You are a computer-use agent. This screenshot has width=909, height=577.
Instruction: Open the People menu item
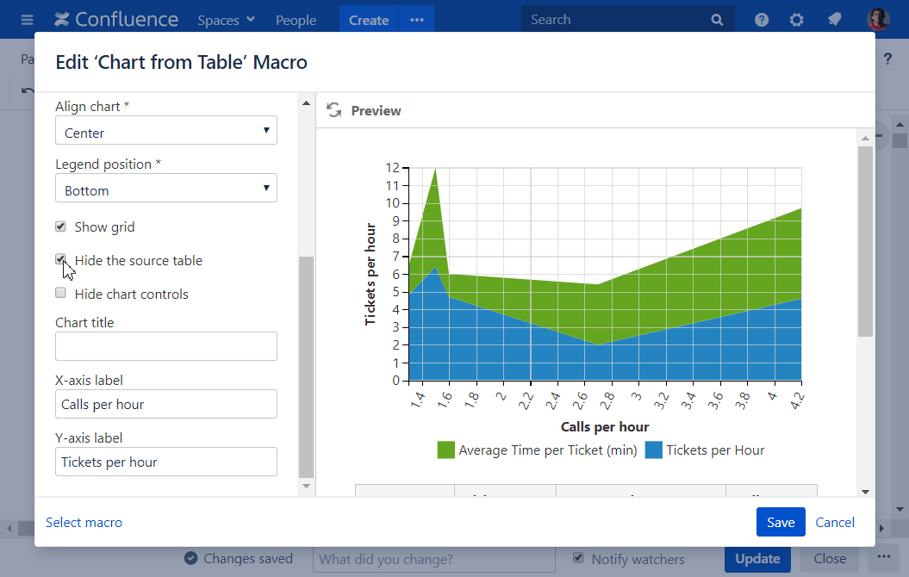[x=296, y=20]
